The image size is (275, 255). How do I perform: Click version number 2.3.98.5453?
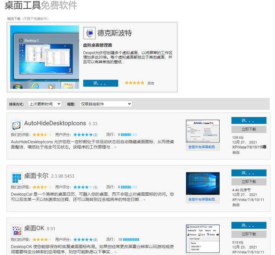pos(63,176)
